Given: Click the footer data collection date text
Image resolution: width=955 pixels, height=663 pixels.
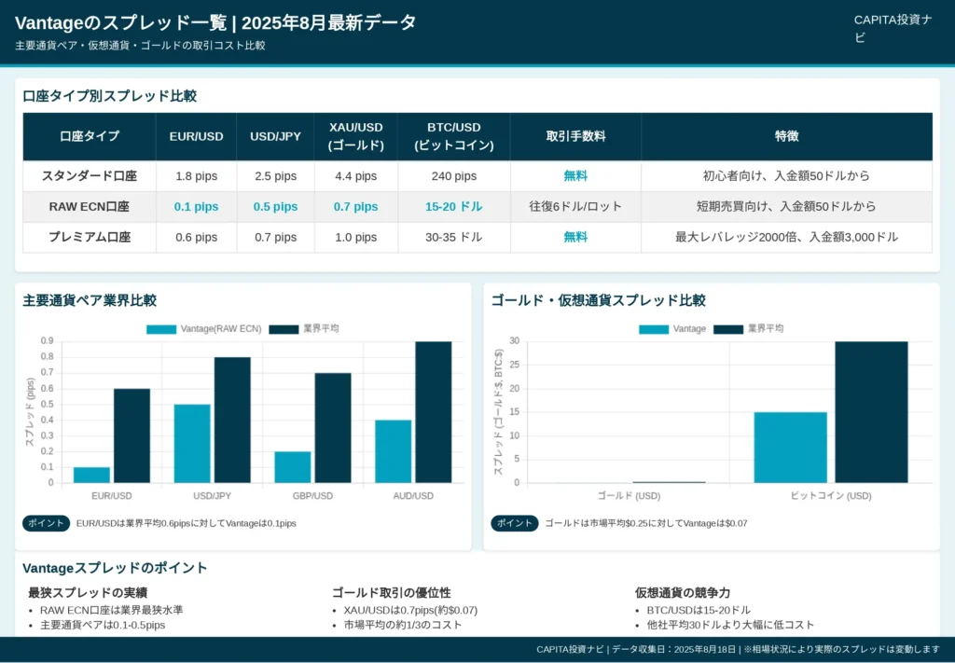Looking at the screenshot, I should click(x=675, y=650).
